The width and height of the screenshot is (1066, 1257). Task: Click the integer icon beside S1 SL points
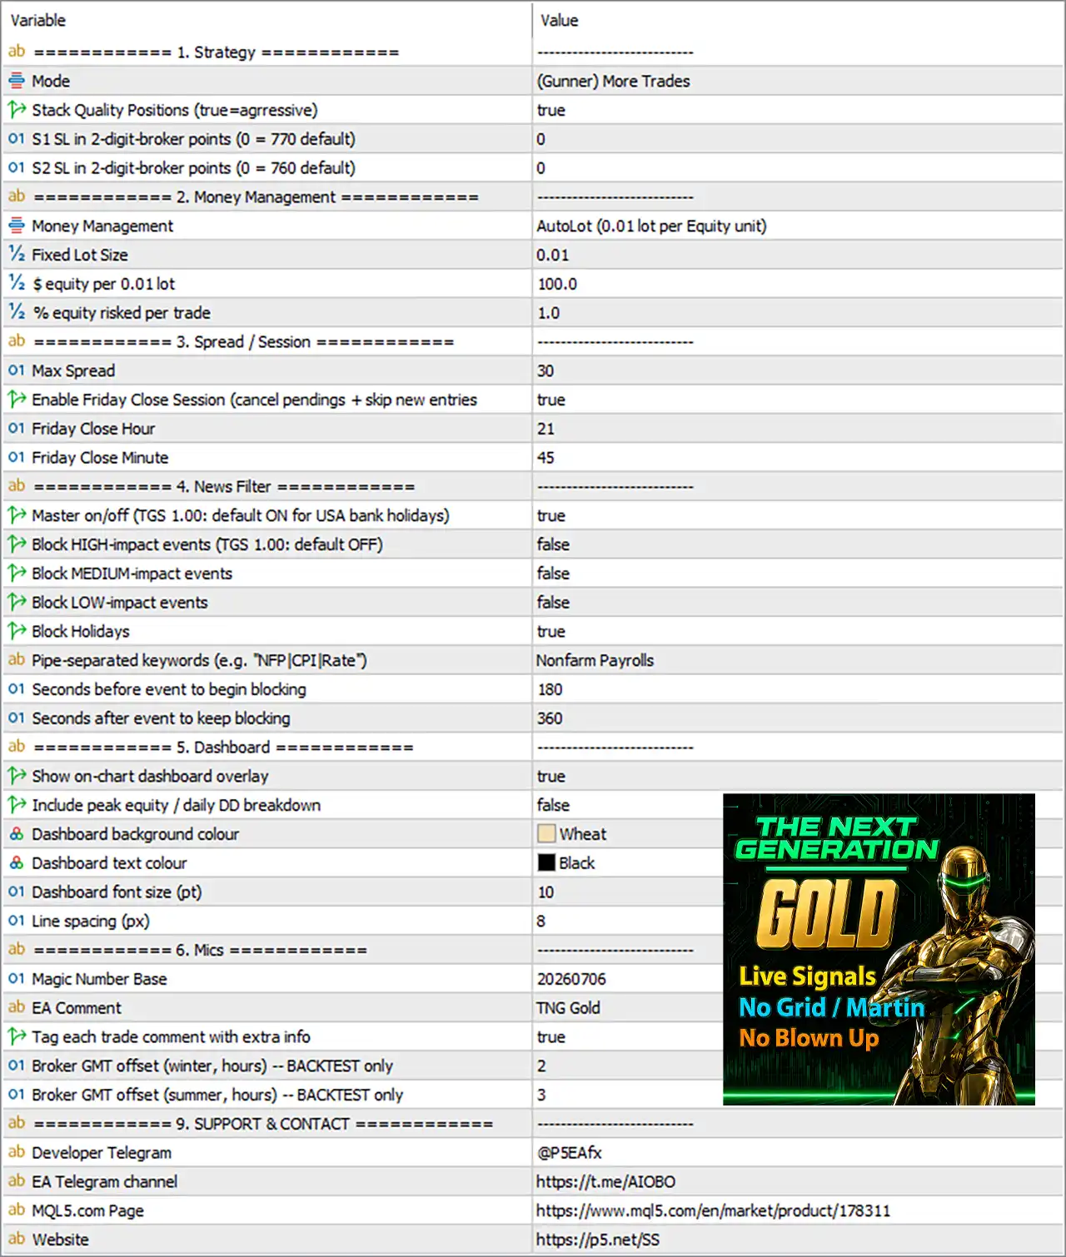17,139
